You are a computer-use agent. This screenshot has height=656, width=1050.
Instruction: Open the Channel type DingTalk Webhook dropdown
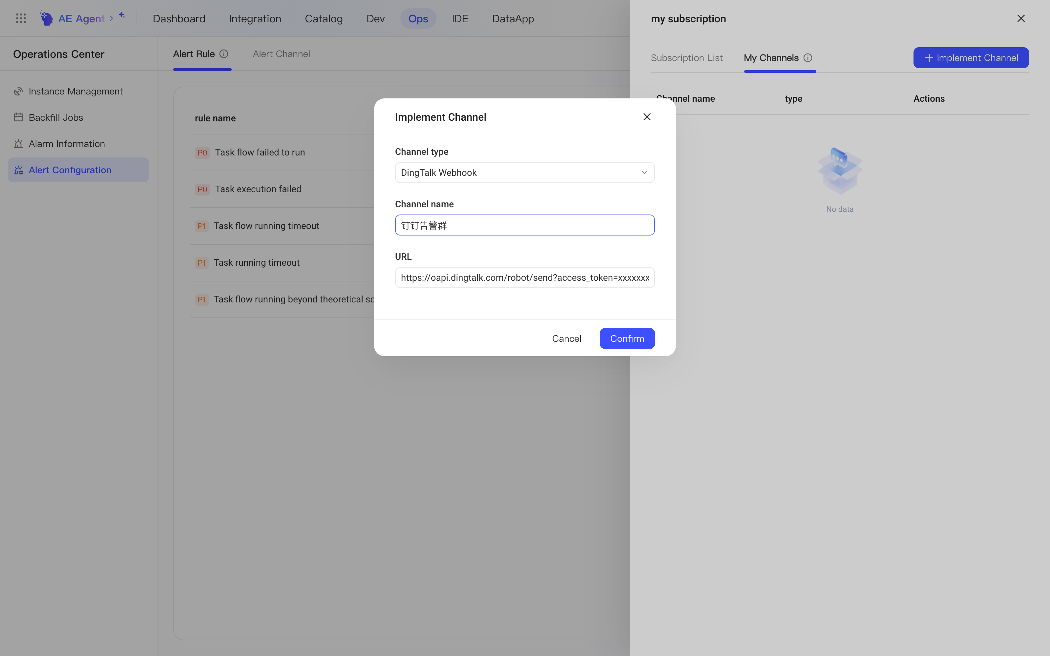525,173
